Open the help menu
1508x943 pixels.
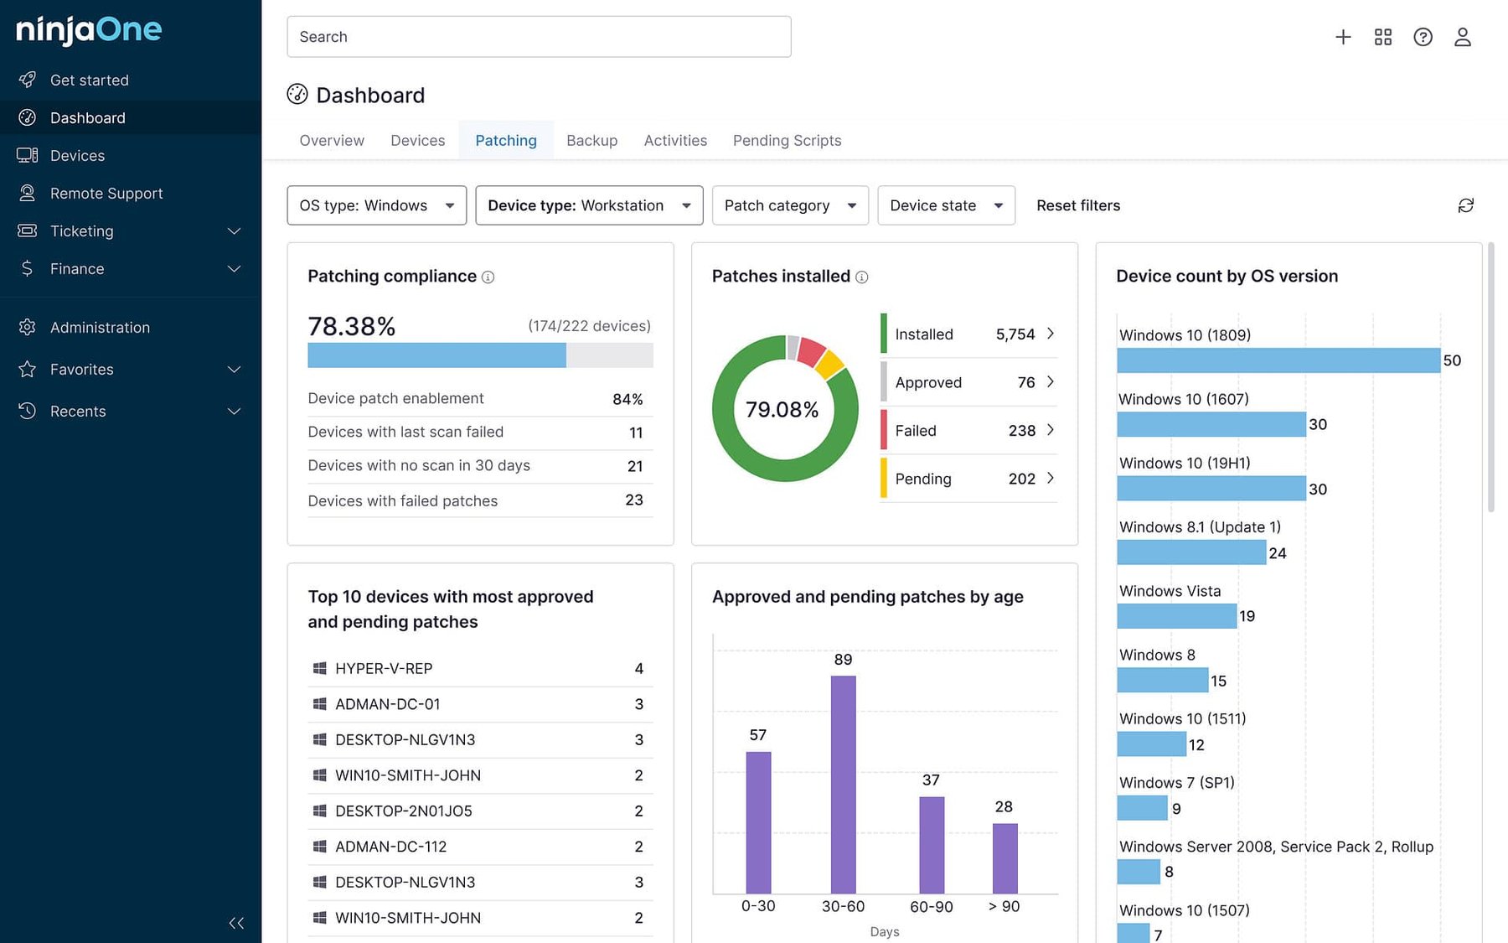coord(1423,37)
